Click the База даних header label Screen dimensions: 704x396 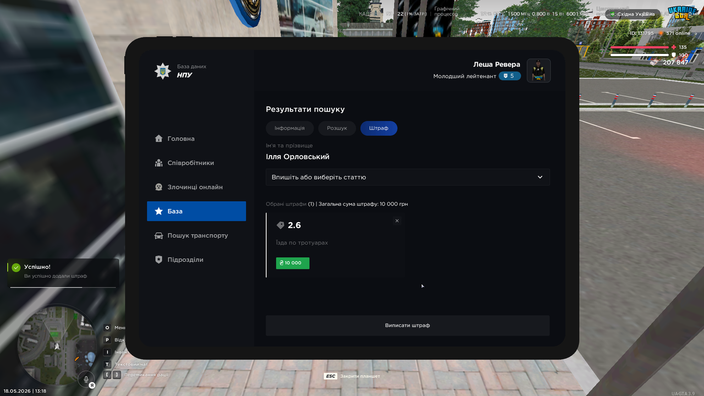click(x=191, y=67)
